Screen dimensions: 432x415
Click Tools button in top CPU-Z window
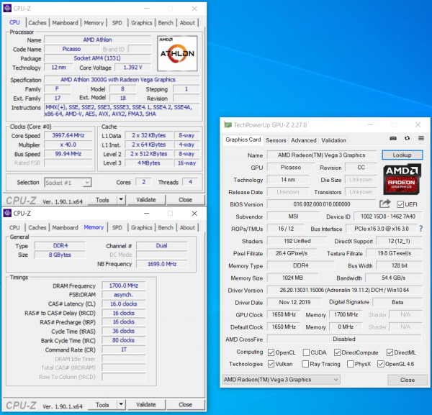click(x=102, y=200)
